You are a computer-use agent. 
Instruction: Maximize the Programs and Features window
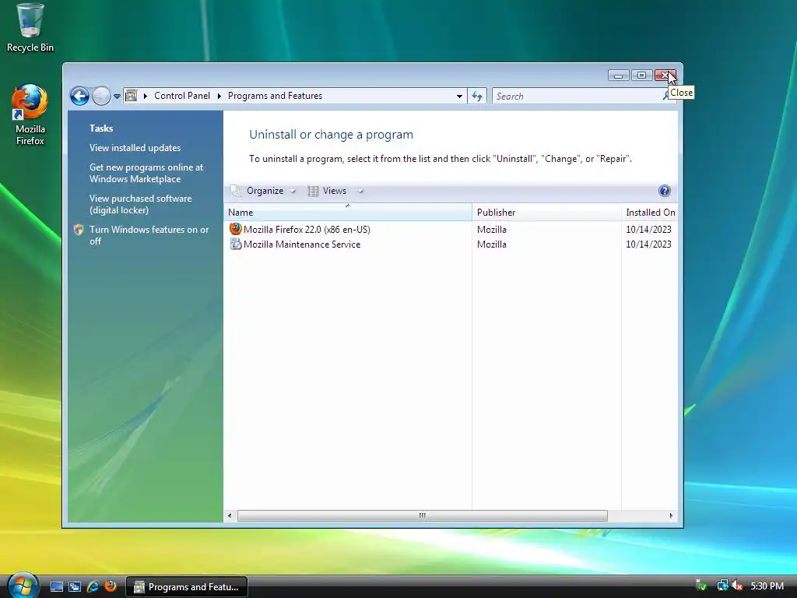tap(641, 76)
